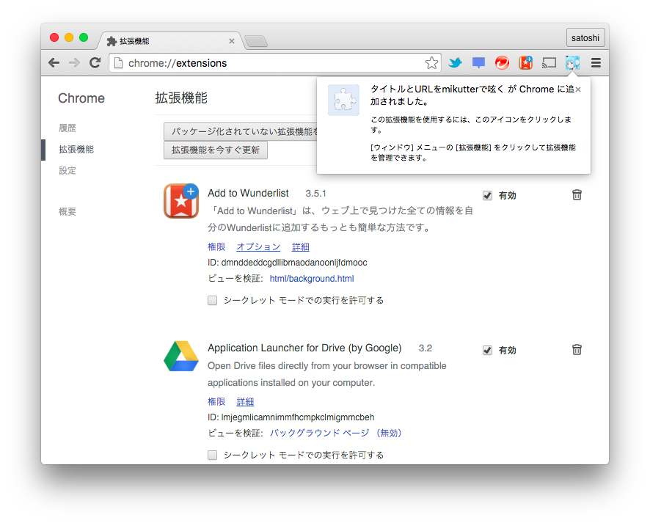Open 概要 in the sidebar
Screen dimensions: 650x523
pyautogui.click(x=67, y=212)
